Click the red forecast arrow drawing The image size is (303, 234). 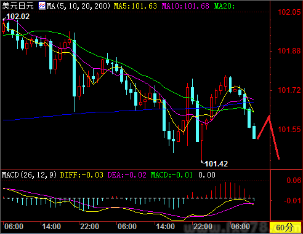[x=269, y=137]
